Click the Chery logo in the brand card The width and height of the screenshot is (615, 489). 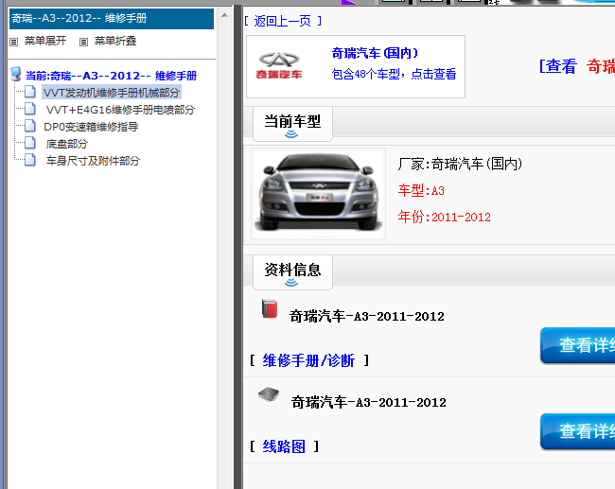pyautogui.click(x=279, y=65)
